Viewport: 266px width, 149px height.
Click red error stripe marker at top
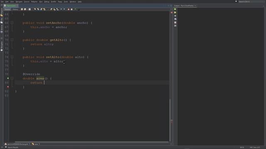point(172,12)
